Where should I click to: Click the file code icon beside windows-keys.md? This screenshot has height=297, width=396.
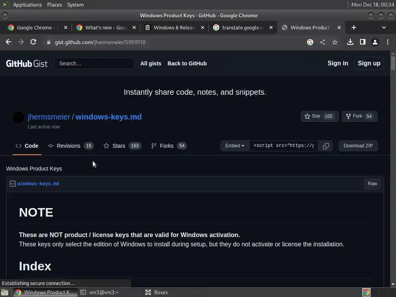[13, 184]
